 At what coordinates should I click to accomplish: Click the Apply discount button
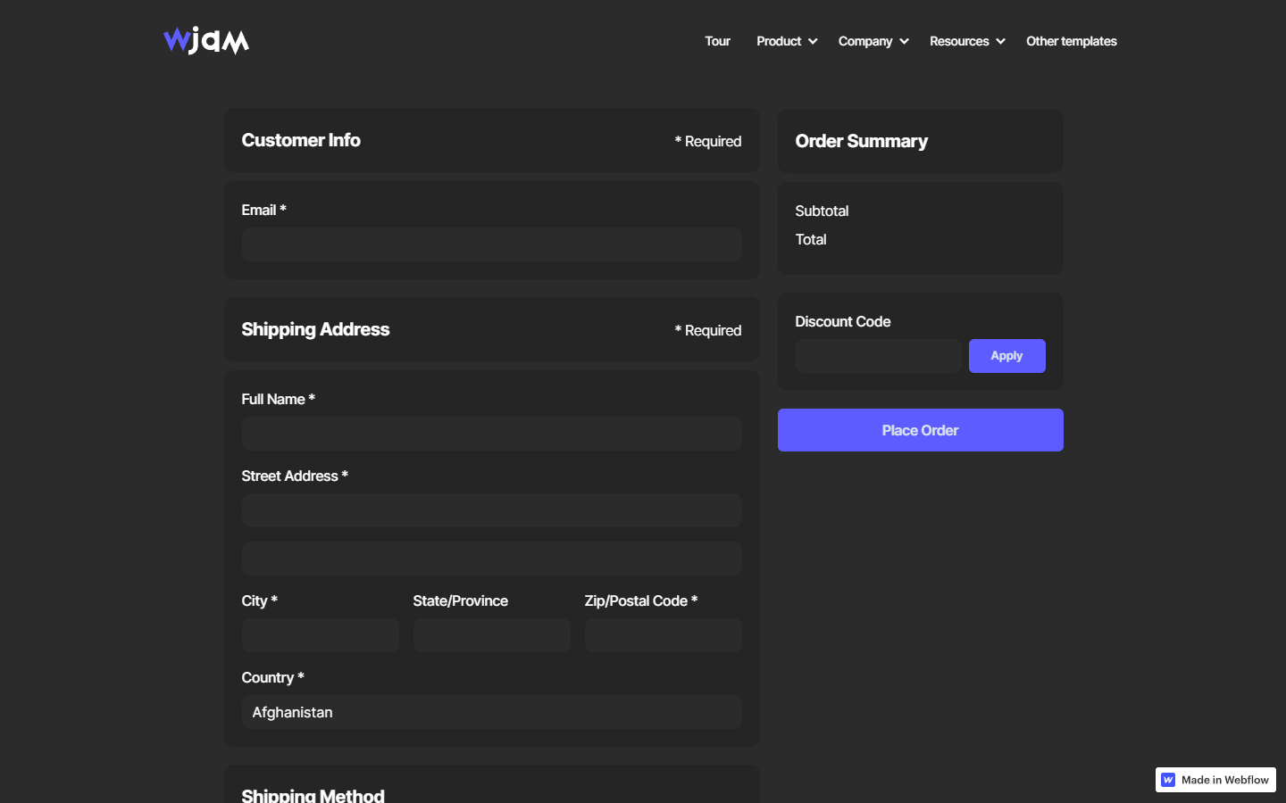1006,356
